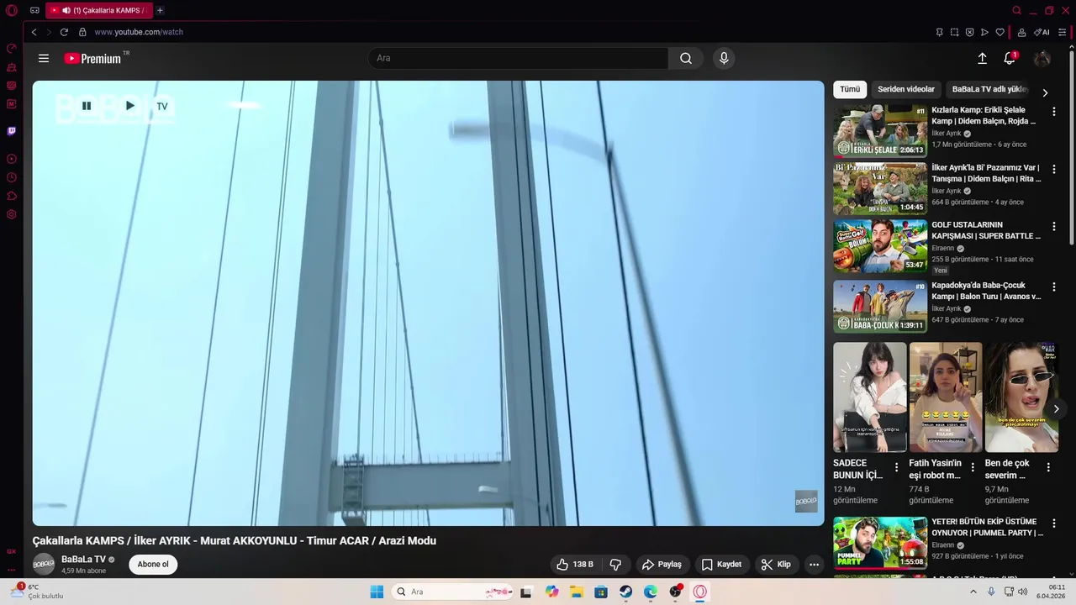Screen dimensions: 1076x605
Task: Subscribe with the Abone ol button
Action: [153, 565]
